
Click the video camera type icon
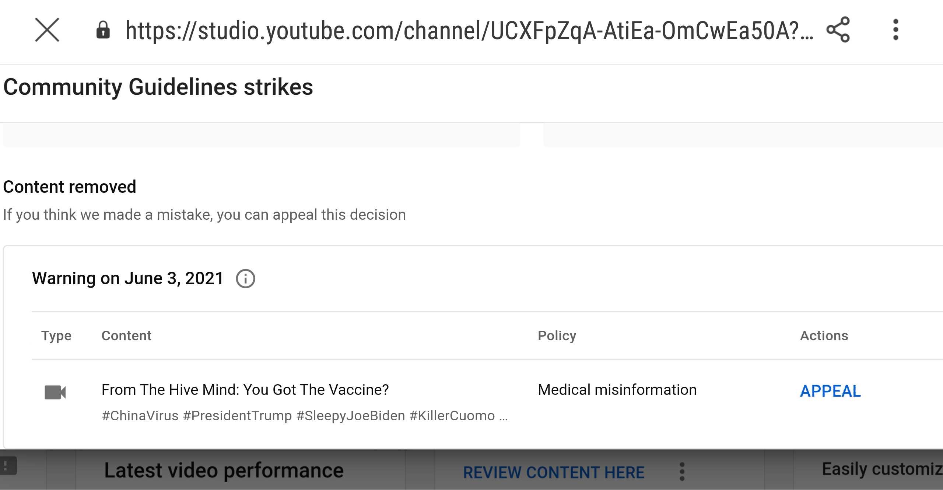[55, 392]
